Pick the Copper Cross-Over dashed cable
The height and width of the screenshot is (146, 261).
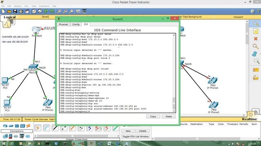click(x=64, y=128)
